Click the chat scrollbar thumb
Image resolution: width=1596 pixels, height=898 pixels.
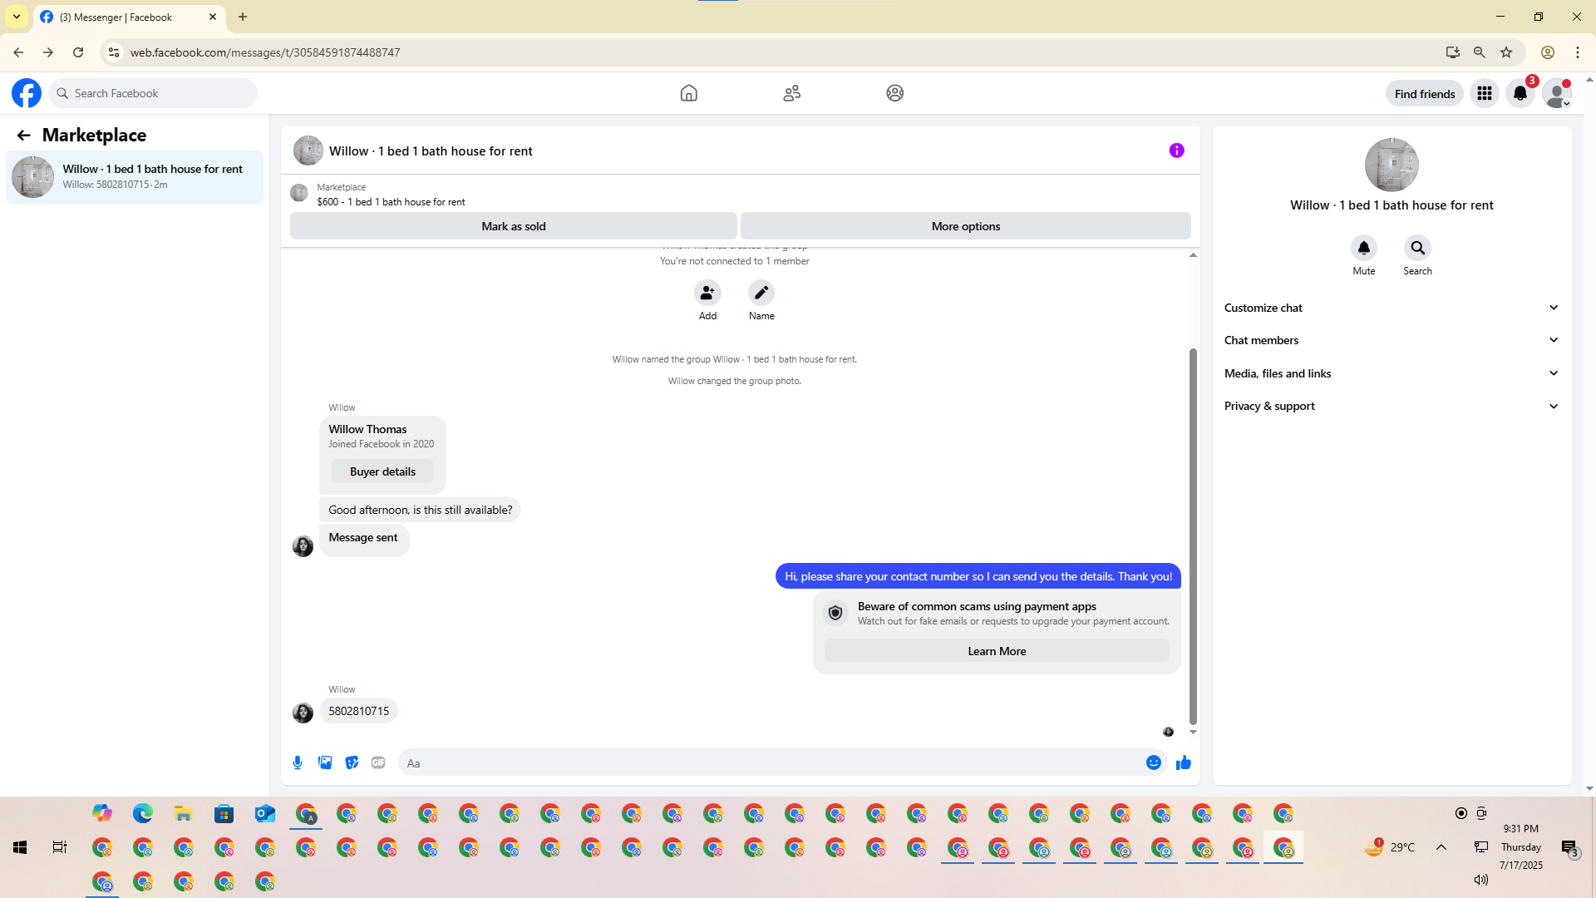[1193, 536]
